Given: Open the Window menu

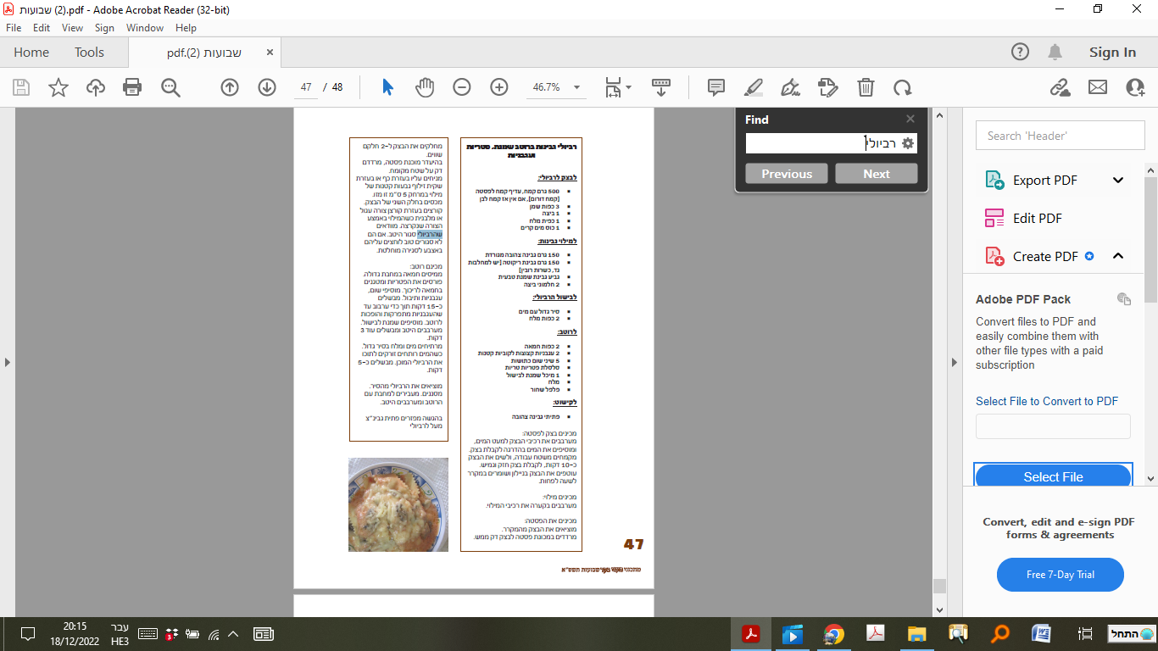Looking at the screenshot, I should [145, 28].
